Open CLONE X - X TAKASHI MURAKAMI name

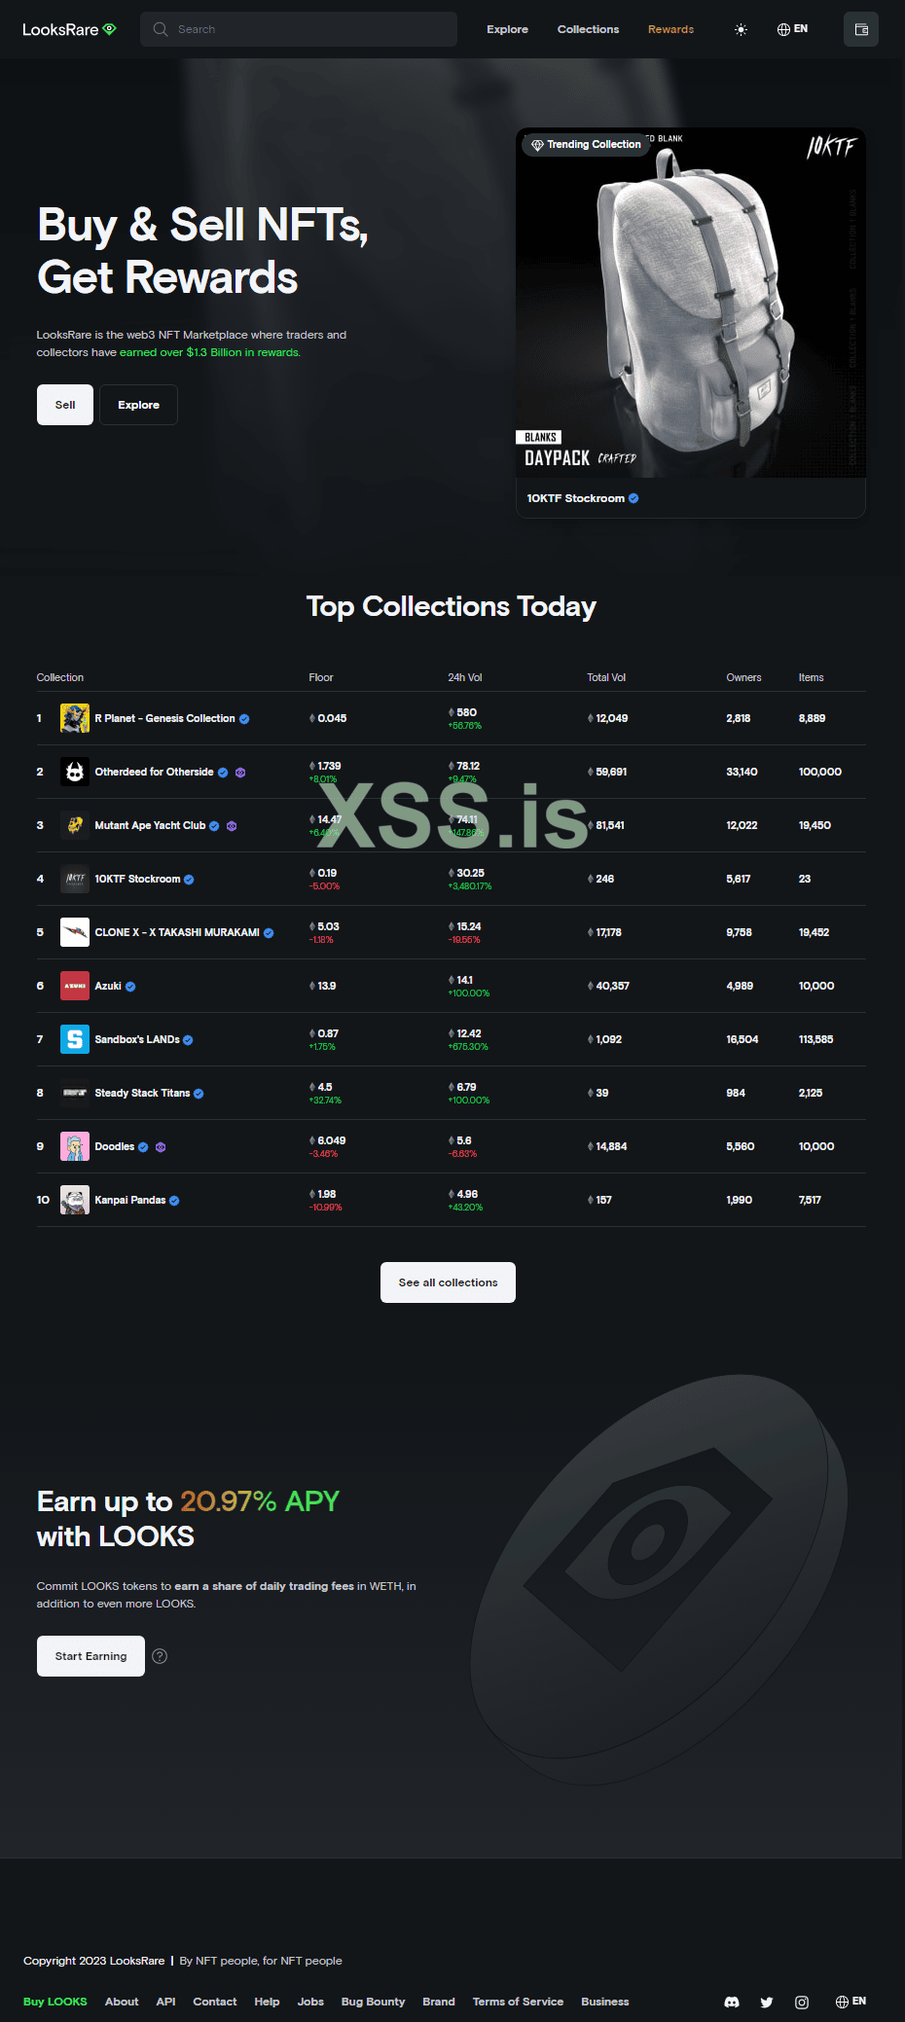177,932
